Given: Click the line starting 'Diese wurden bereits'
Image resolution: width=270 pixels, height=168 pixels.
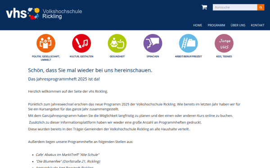Looking at the screenshot, I should 109,129.
